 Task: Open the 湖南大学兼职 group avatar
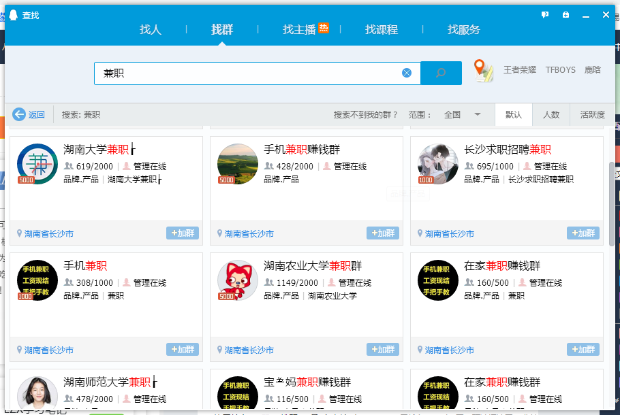(x=37, y=164)
